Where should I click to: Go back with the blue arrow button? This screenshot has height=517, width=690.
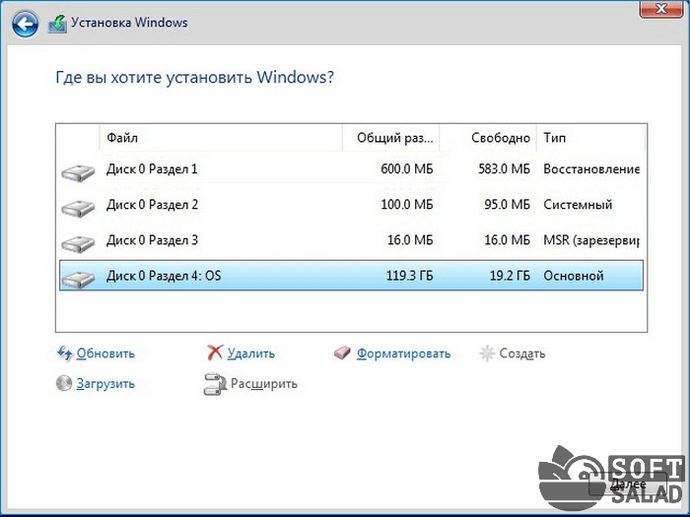(25, 24)
